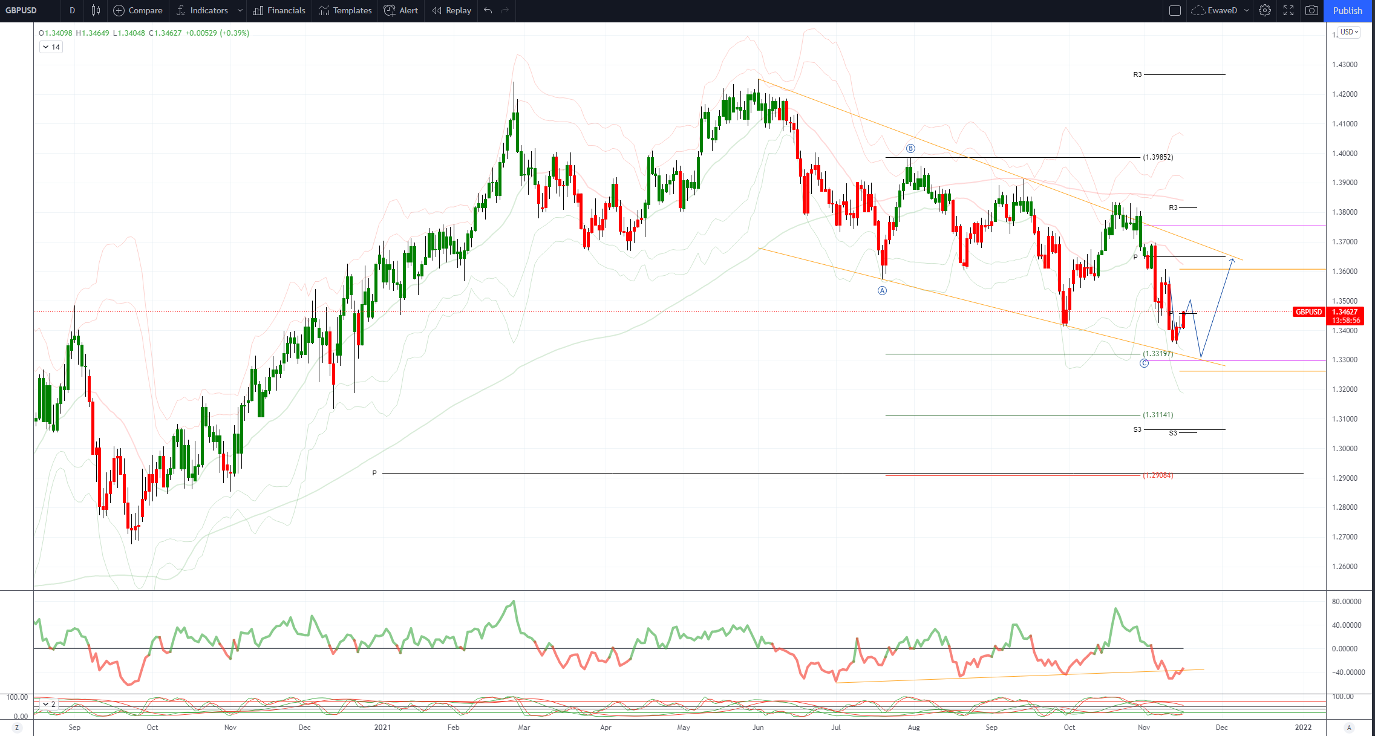Undo the last chart action

488,10
